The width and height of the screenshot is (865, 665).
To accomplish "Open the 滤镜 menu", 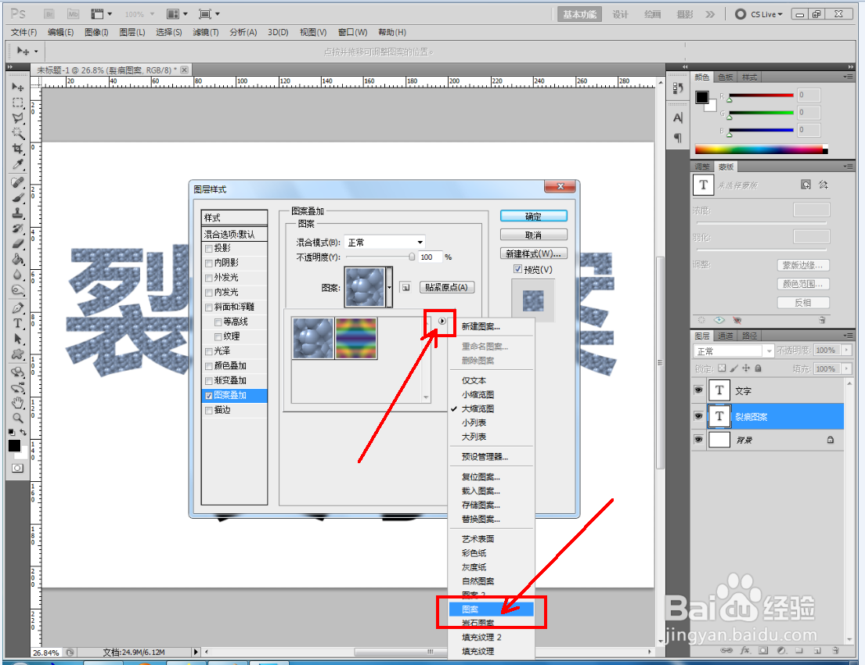I will (206, 32).
